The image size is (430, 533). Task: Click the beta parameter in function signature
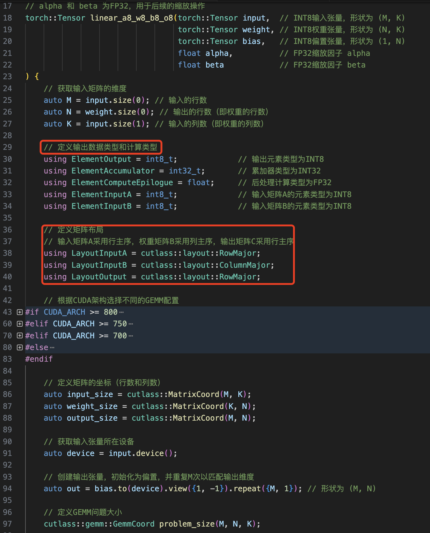[x=214, y=65]
